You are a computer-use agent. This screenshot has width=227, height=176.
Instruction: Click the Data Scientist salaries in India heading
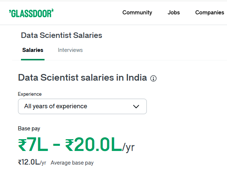coord(82,78)
